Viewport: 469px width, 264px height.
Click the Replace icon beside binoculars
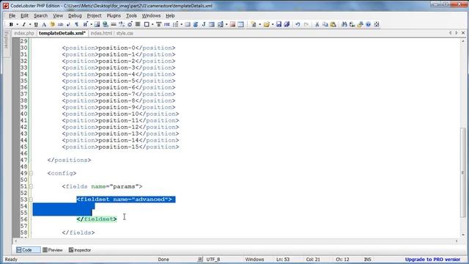(352, 24)
